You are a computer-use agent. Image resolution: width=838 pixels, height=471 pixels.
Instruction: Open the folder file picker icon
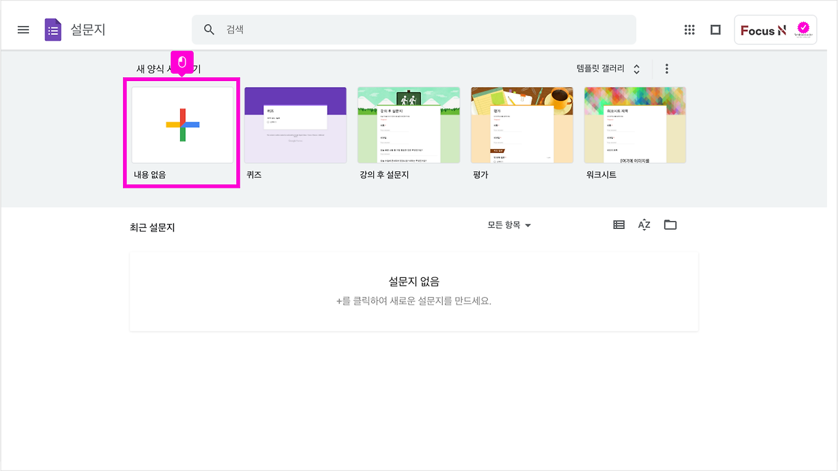(670, 224)
